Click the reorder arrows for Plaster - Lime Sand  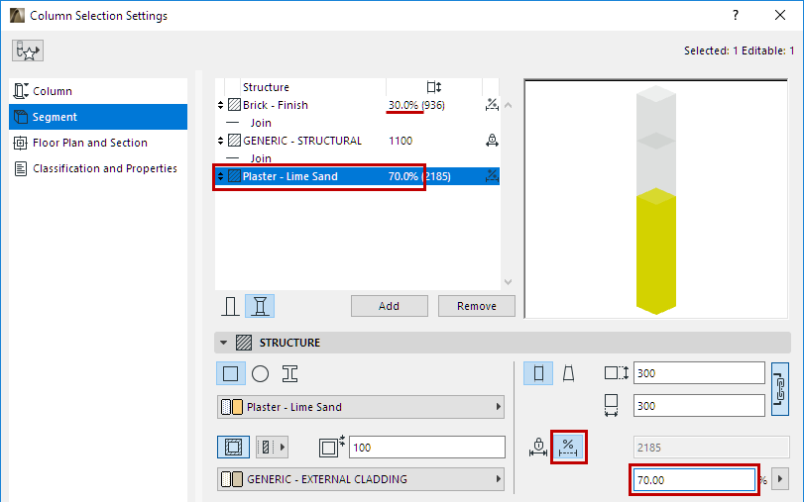pyautogui.click(x=220, y=176)
